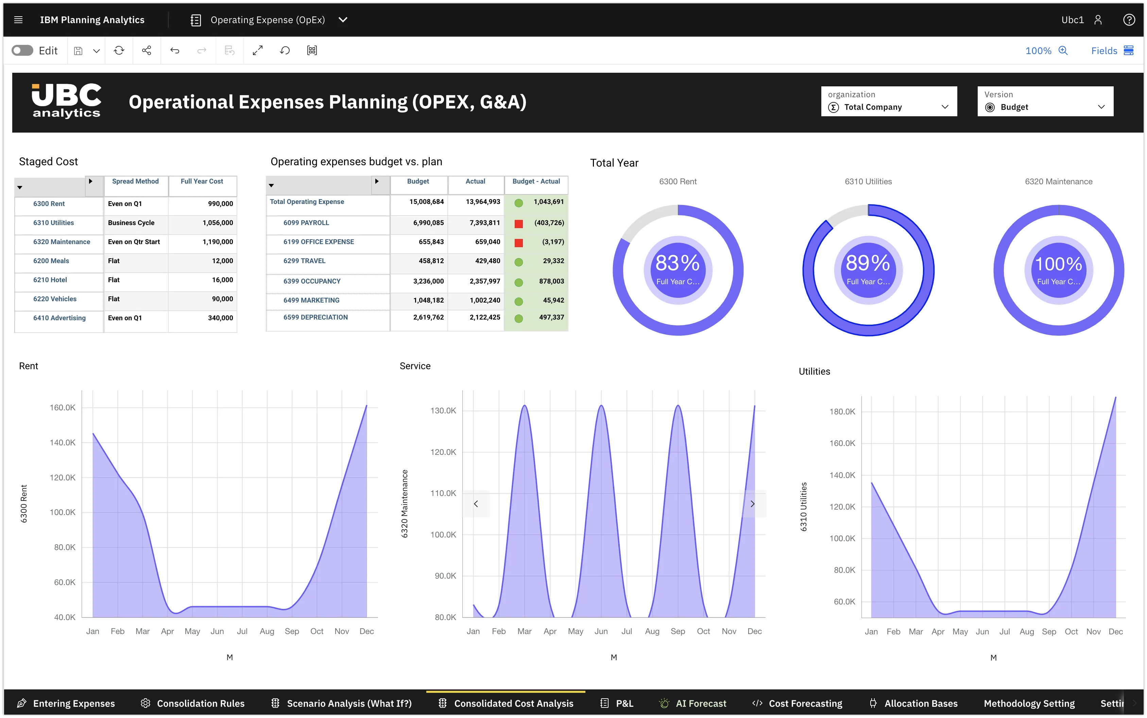Screen dimensions: 1147x718
Task: Click next arrow on Service chart
Action: coord(752,504)
